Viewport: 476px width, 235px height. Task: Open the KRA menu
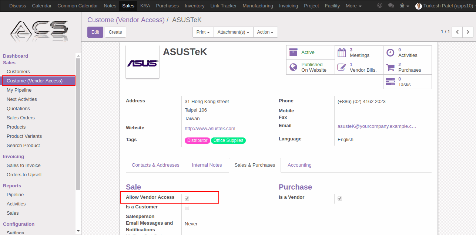(x=145, y=6)
